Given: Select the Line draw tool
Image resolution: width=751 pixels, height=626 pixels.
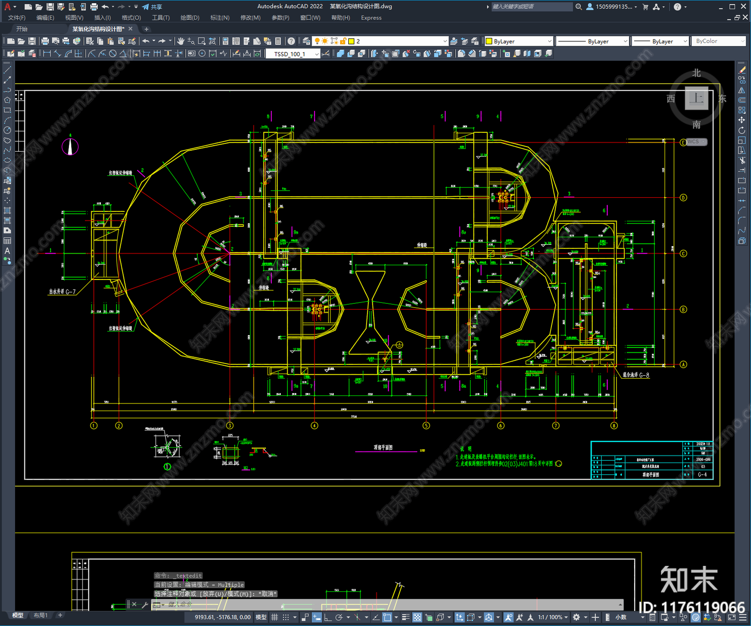Looking at the screenshot, I should point(7,70).
